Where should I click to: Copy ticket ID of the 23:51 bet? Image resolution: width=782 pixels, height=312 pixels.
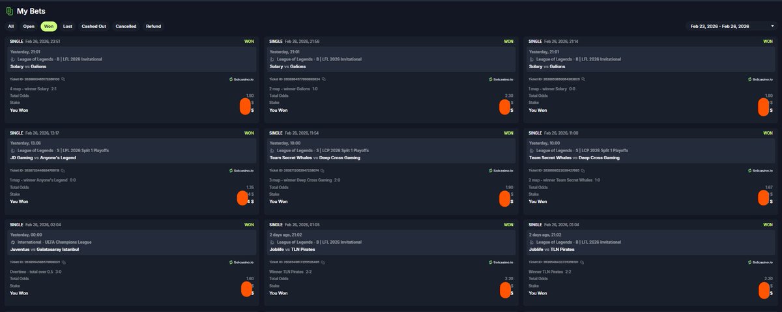(x=63, y=79)
